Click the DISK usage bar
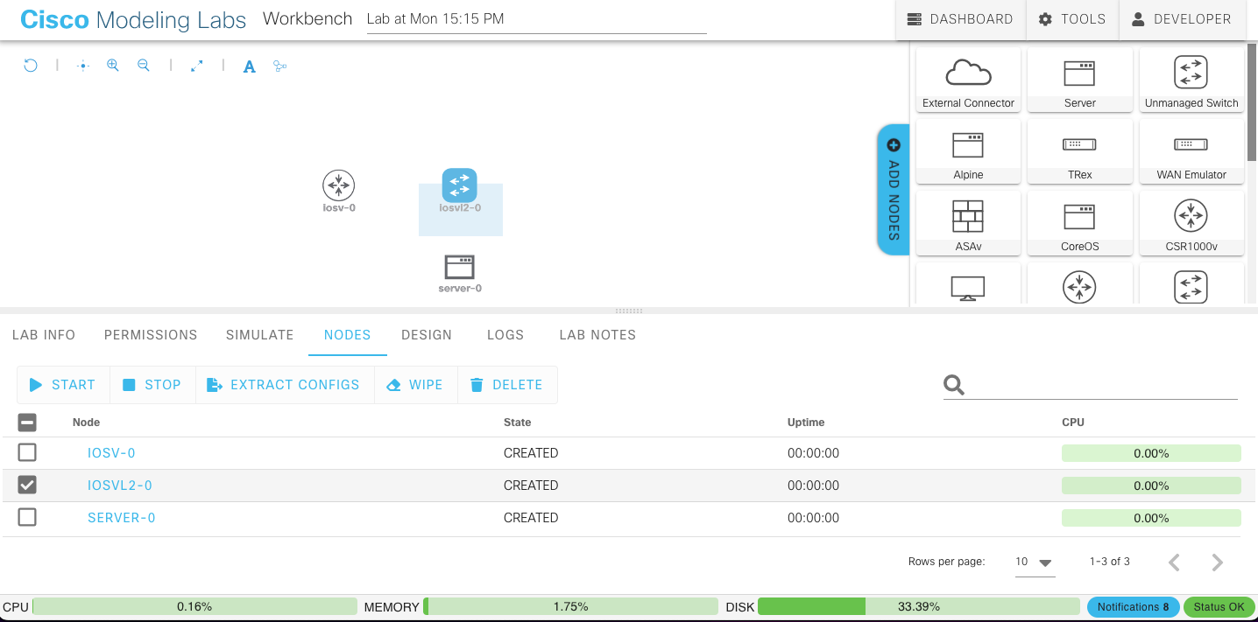Screen dimensions: 1258x622 (x=918, y=606)
